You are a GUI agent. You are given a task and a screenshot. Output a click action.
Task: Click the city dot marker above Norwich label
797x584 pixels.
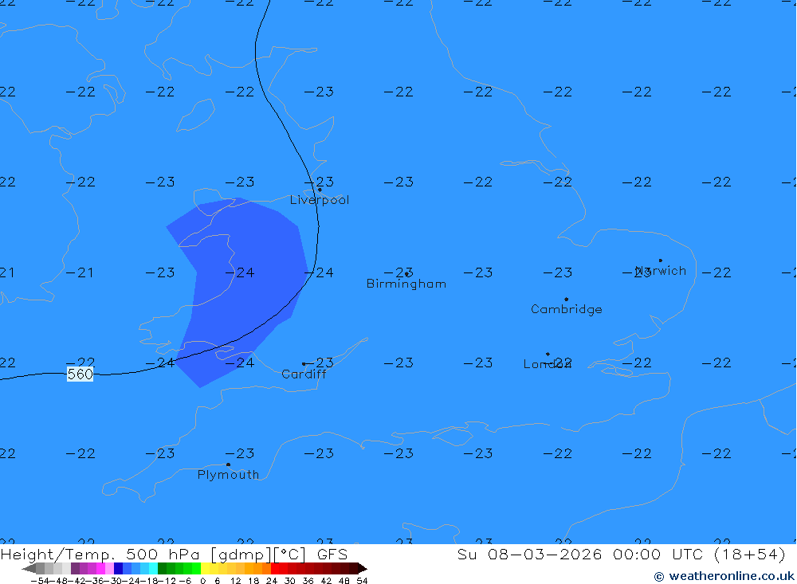click(660, 261)
